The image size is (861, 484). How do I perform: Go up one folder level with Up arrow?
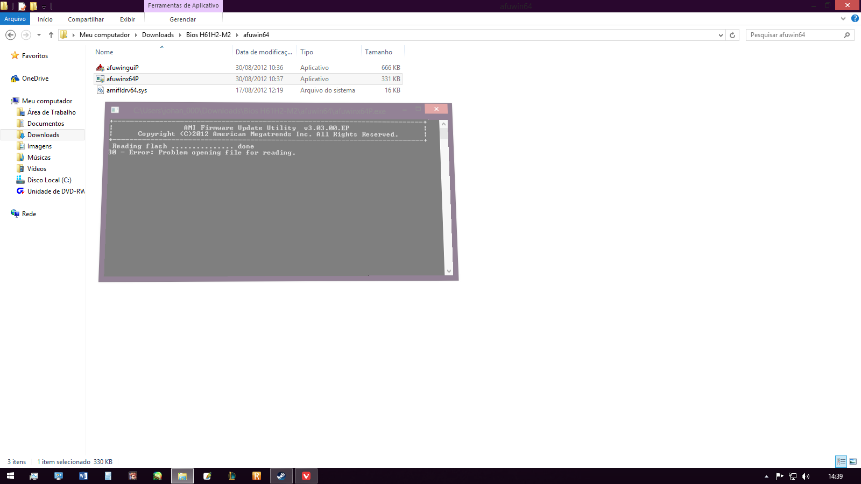(x=51, y=35)
